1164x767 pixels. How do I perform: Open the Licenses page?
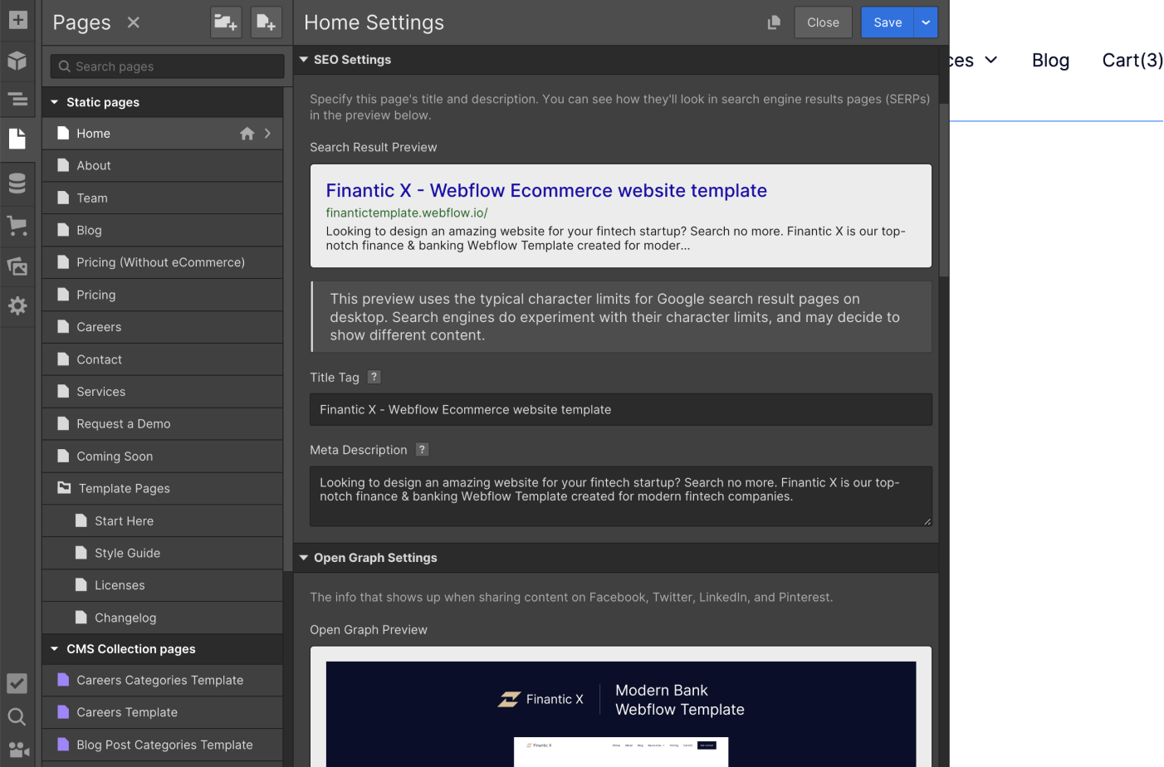[x=163, y=585]
